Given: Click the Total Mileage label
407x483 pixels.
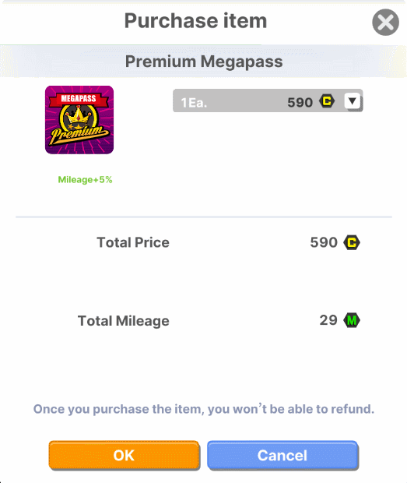Looking at the screenshot, I should (x=124, y=321).
